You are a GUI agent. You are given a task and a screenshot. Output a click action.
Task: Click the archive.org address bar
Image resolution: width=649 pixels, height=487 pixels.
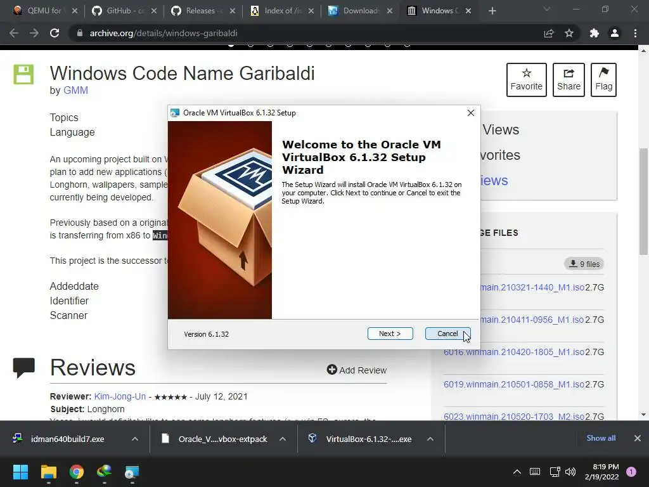[x=306, y=33]
